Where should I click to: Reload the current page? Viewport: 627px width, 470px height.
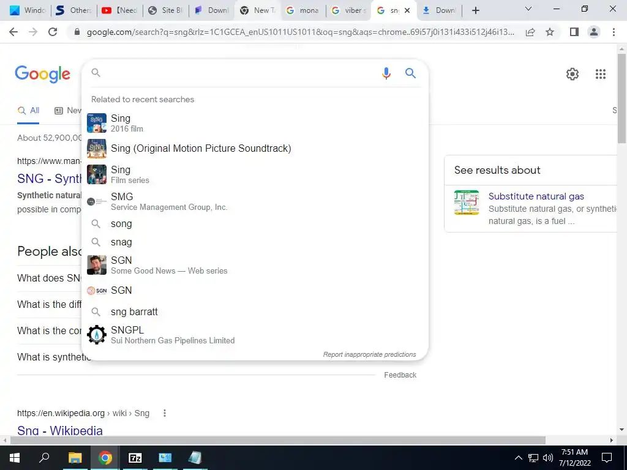tap(53, 32)
